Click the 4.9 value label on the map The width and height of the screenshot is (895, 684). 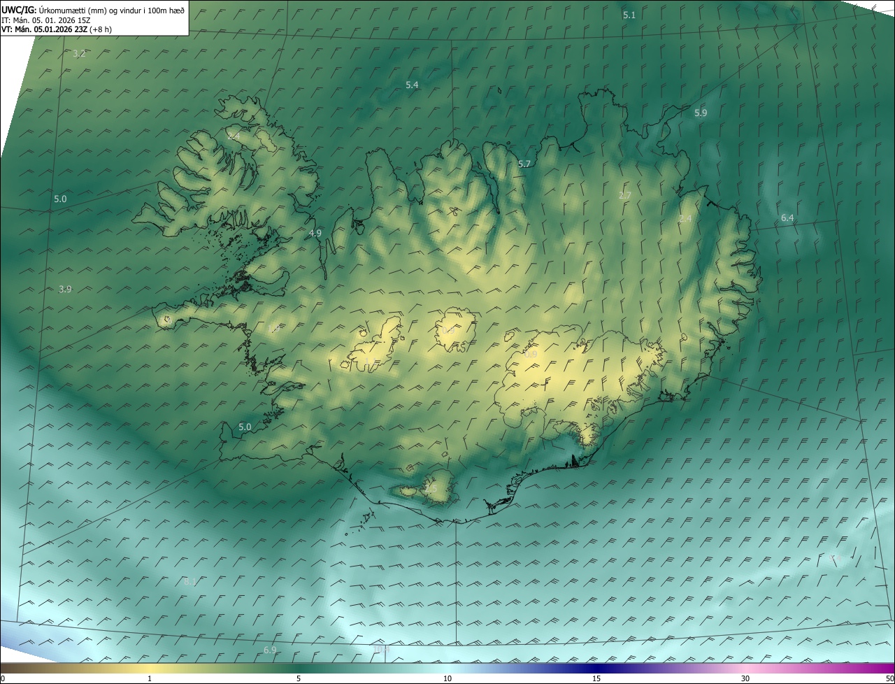pyautogui.click(x=315, y=233)
